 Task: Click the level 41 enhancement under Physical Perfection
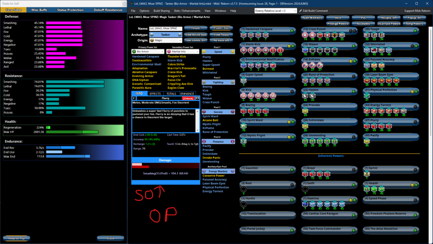pos(367,96)
